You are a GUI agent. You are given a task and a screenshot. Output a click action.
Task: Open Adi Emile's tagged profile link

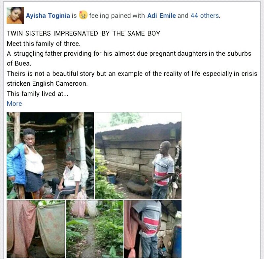click(x=161, y=15)
